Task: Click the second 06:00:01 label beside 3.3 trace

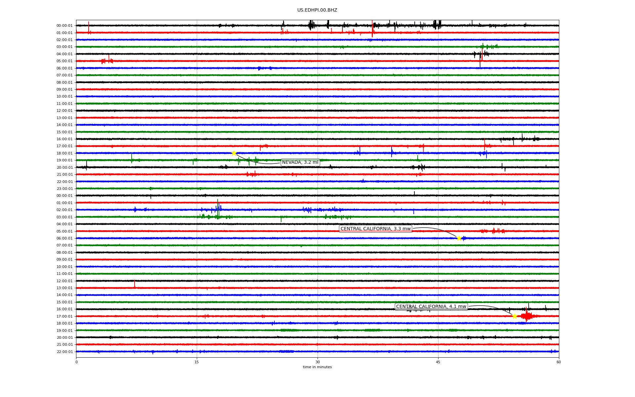Action: [x=64, y=239]
